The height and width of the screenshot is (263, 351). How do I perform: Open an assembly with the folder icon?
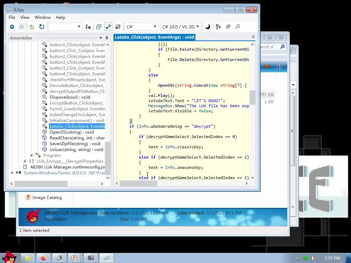click(x=32, y=27)
